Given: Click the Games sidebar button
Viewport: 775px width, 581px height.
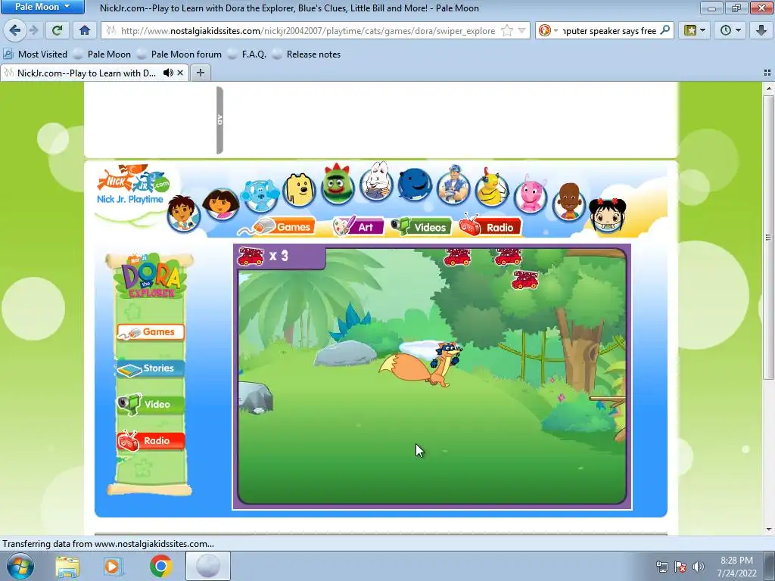Looking at the screenshot, I should pyautogui.click(x=151, y=333).
